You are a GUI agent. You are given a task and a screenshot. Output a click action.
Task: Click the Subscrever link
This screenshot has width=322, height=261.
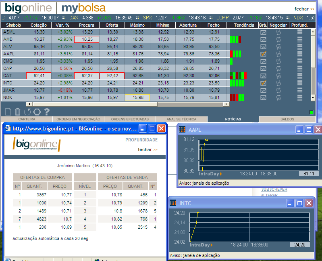(x=274, y=189)
